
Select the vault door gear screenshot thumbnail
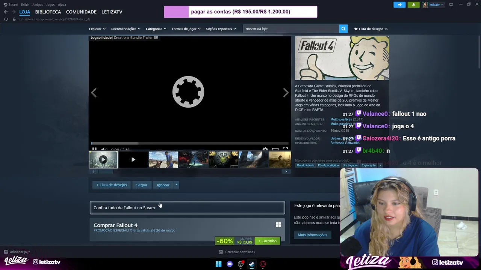223,159
